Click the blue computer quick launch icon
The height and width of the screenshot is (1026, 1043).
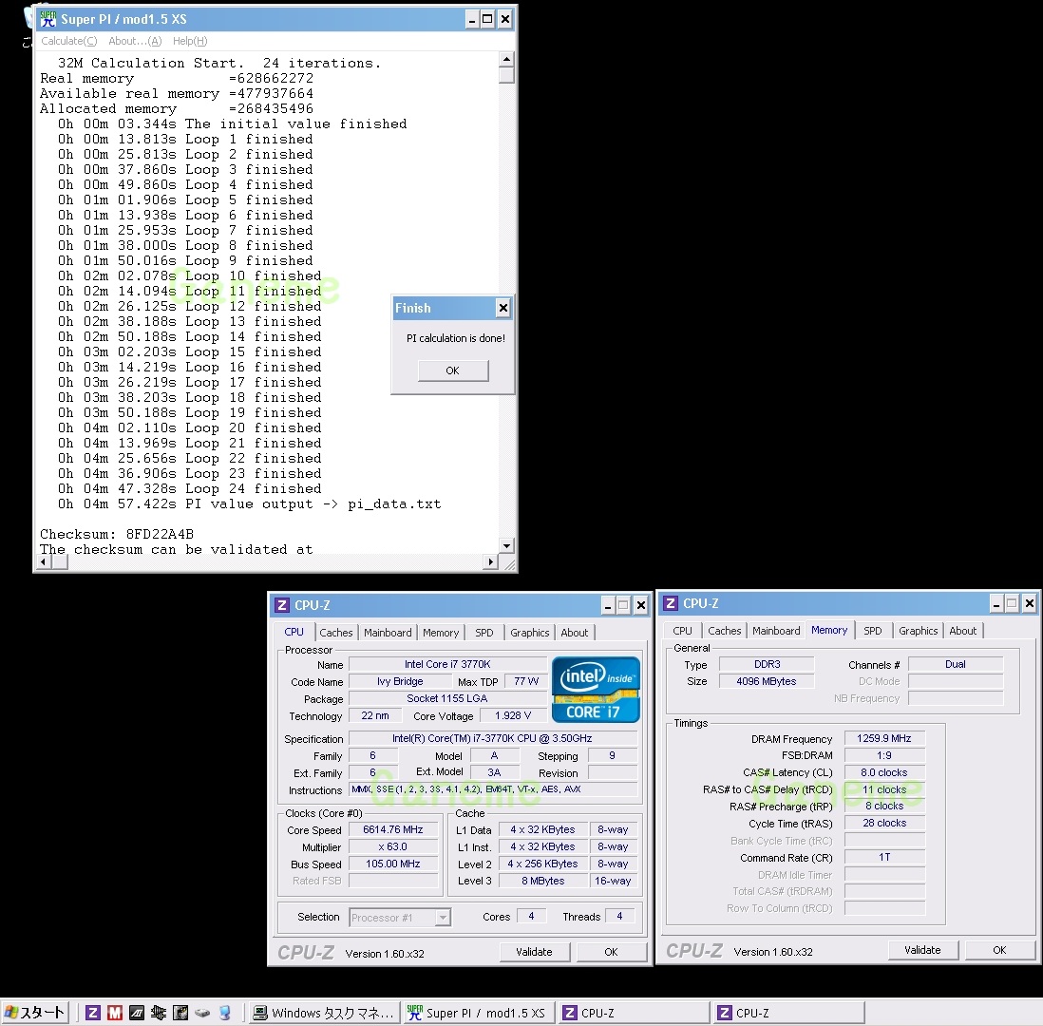225,1013
